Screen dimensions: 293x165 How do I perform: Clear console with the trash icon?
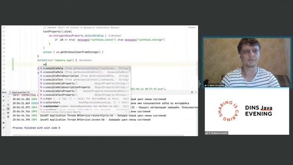[x=8, y=117]
